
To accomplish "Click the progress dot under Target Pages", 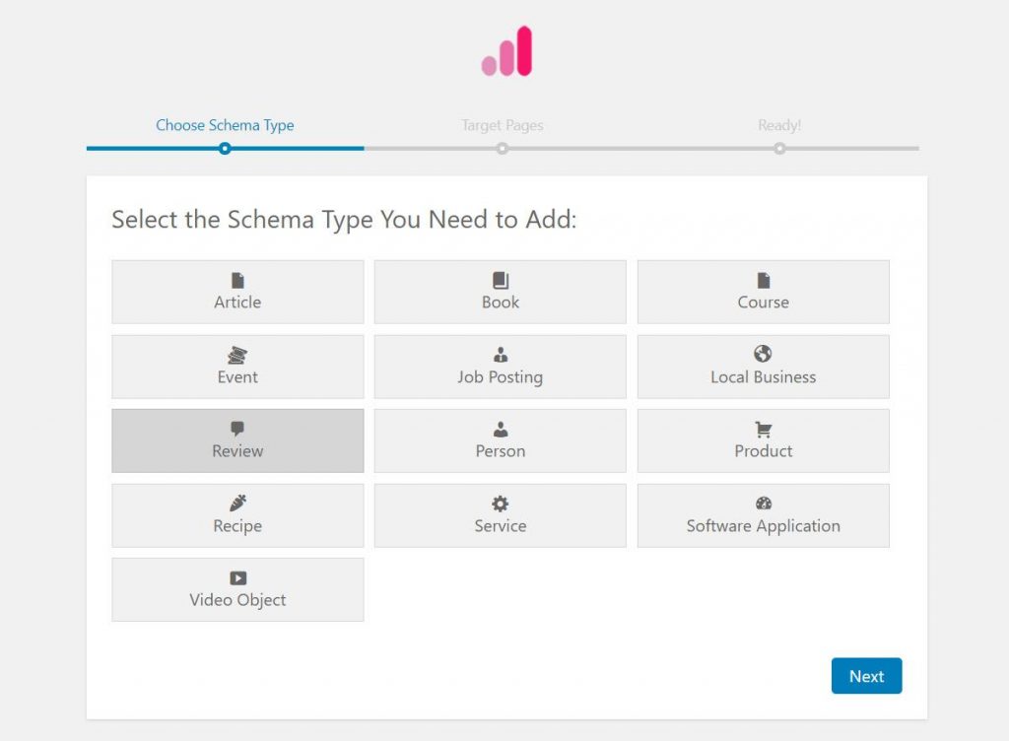I will [x=503, y=149].
